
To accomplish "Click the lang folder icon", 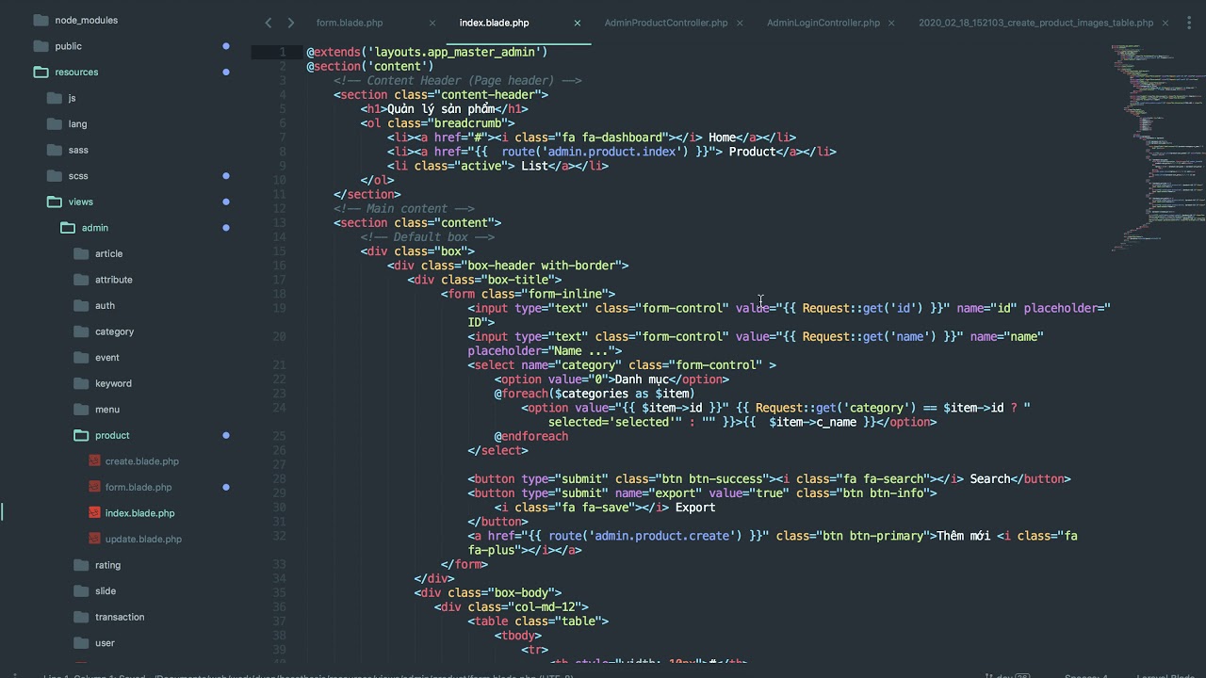I will click(54, 124).
